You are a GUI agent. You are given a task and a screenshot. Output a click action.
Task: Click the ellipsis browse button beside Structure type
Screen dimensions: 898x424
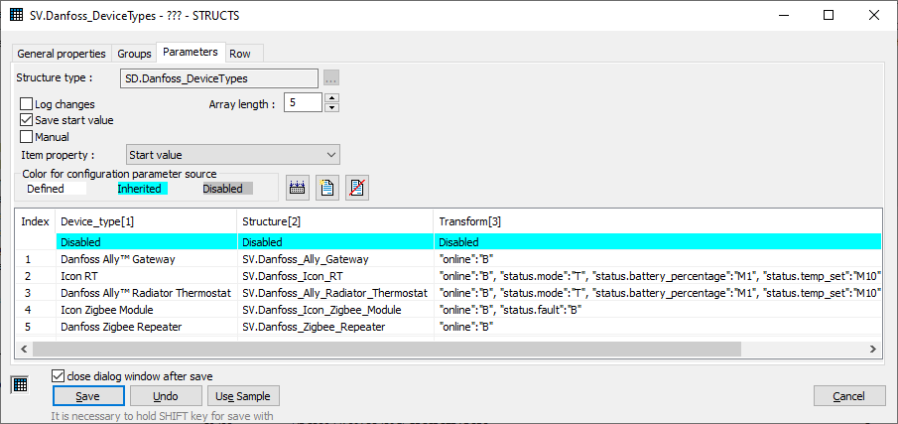coord(331,77)
